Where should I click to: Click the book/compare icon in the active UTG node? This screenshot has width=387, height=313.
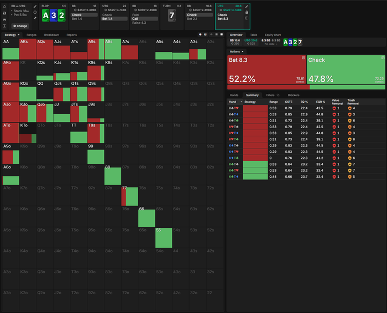point(247,18)
